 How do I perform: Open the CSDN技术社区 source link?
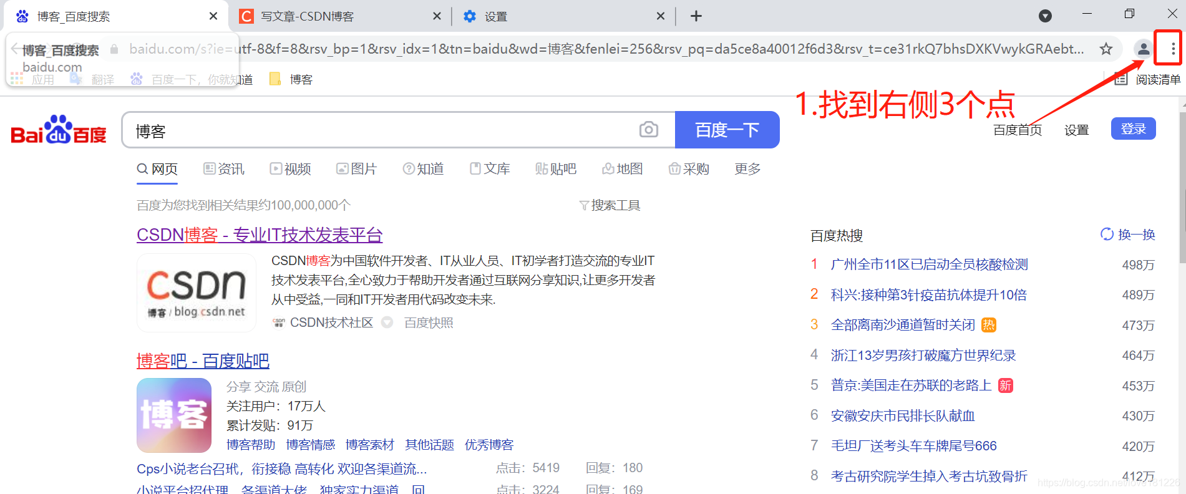click(x=331, y=322)
